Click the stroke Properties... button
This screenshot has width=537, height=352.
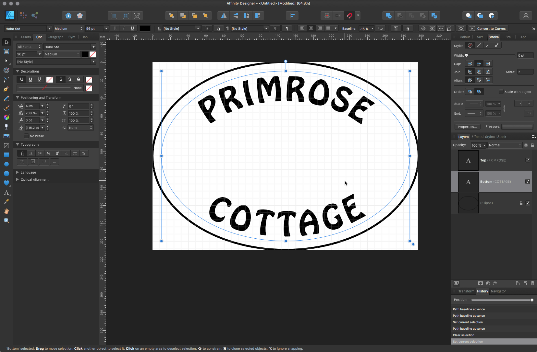pos(467,127)
